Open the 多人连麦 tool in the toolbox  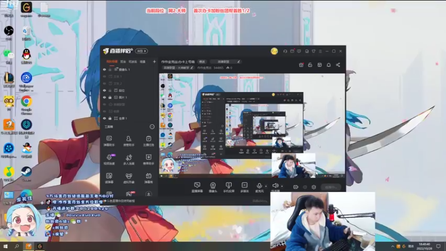coord(129,160)
